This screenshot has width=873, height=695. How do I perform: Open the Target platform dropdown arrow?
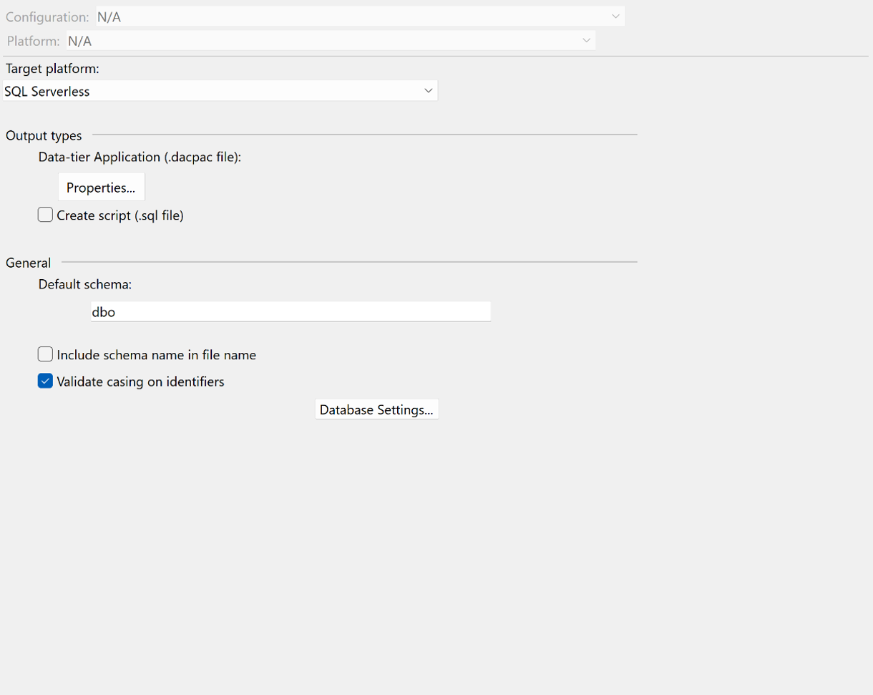(x=428, y=91)
